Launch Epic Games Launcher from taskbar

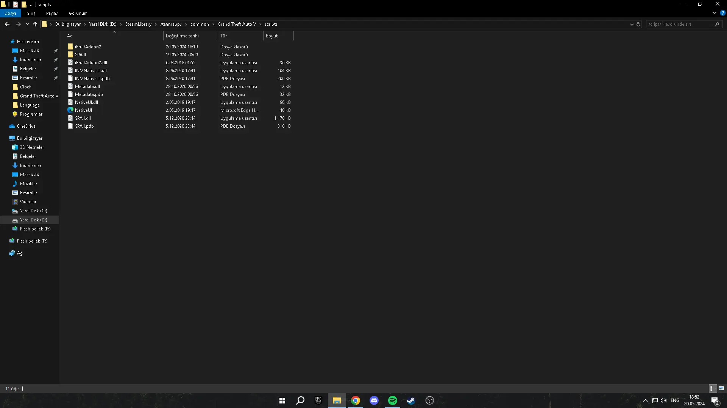pos(318,400)
